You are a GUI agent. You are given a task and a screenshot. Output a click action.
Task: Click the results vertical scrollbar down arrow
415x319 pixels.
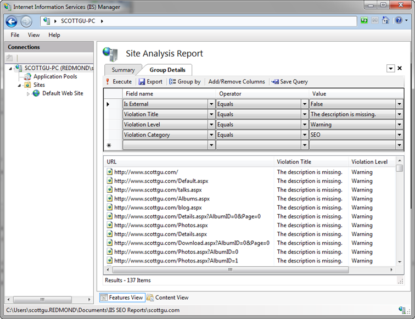pos(400,262)
